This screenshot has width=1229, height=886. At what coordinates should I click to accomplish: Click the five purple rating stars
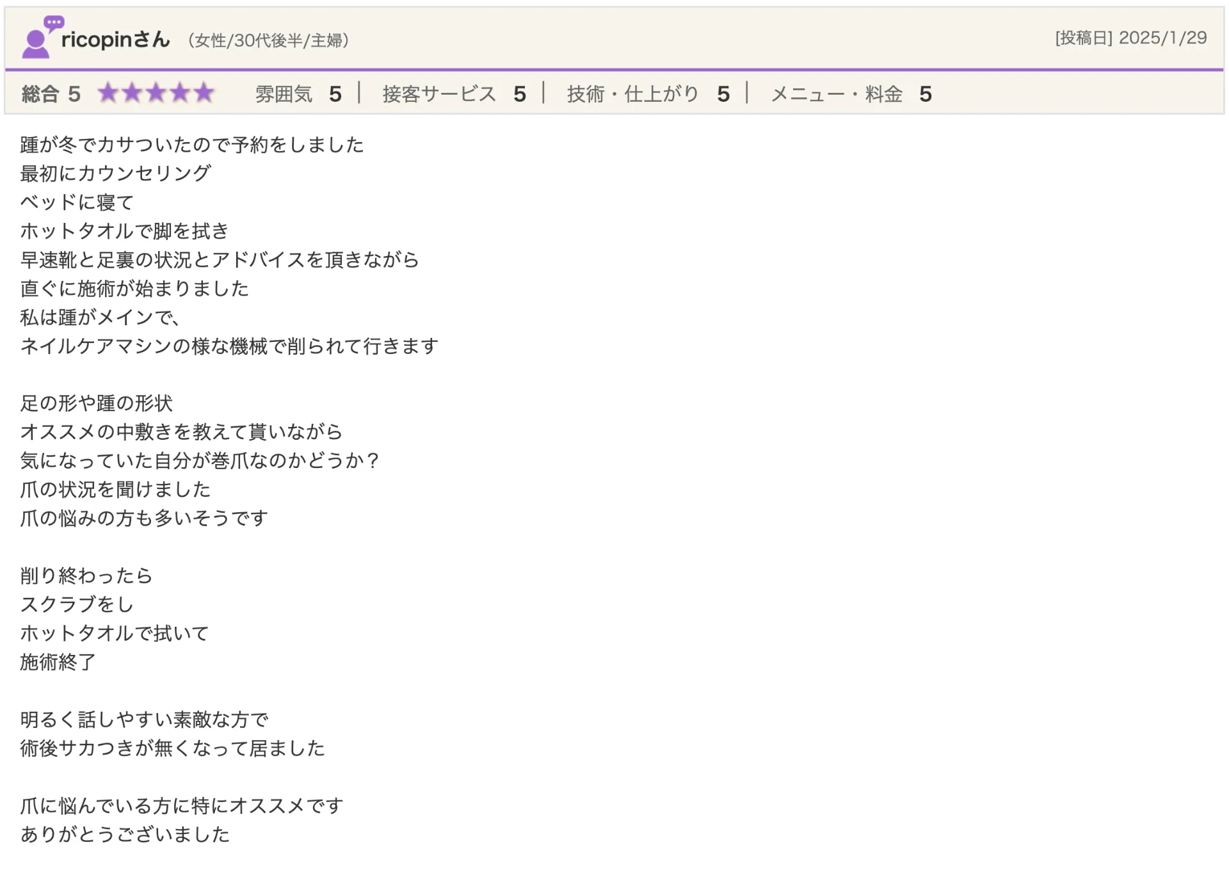point(156,93)
